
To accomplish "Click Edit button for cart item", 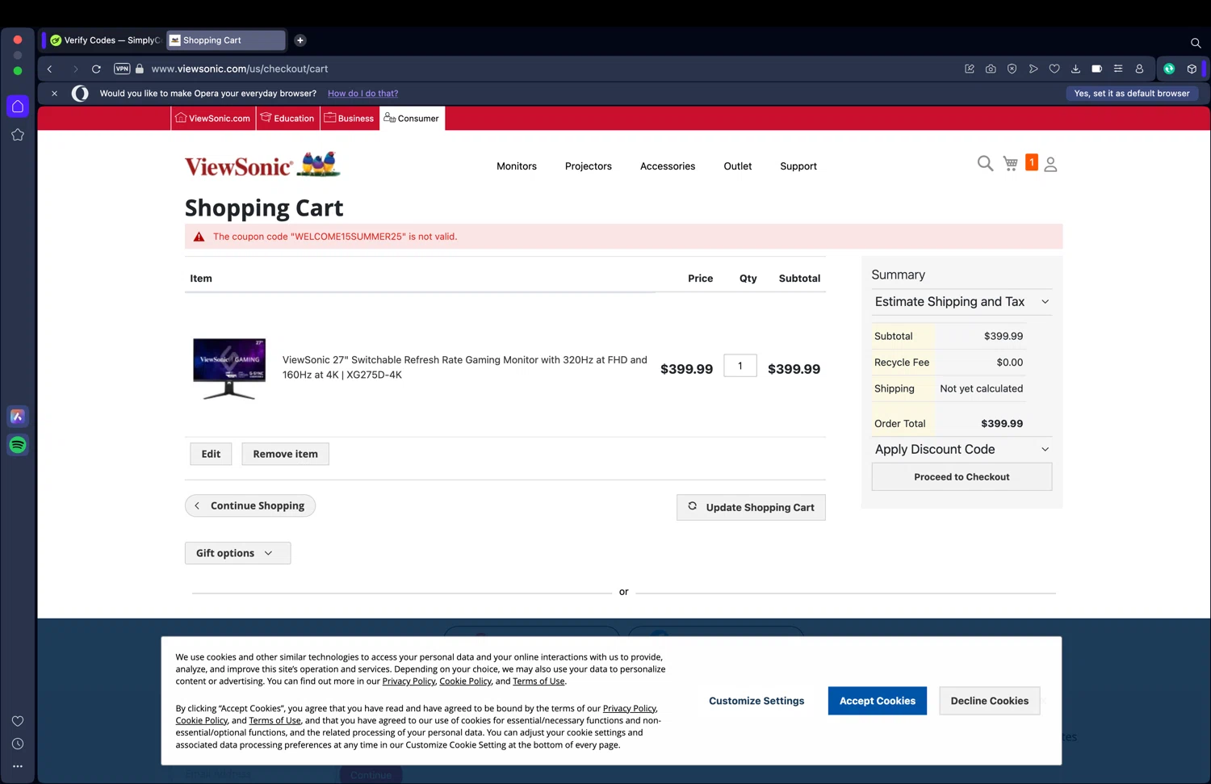I will click(x=211, y=454).
